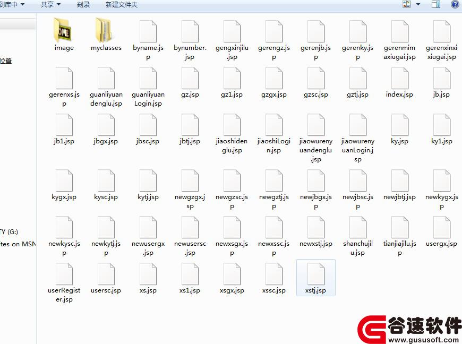The height and width of the screenshot is (344, 462).
Task: Select the xstj.jsp file icon
Action: (x=315, y=274)
